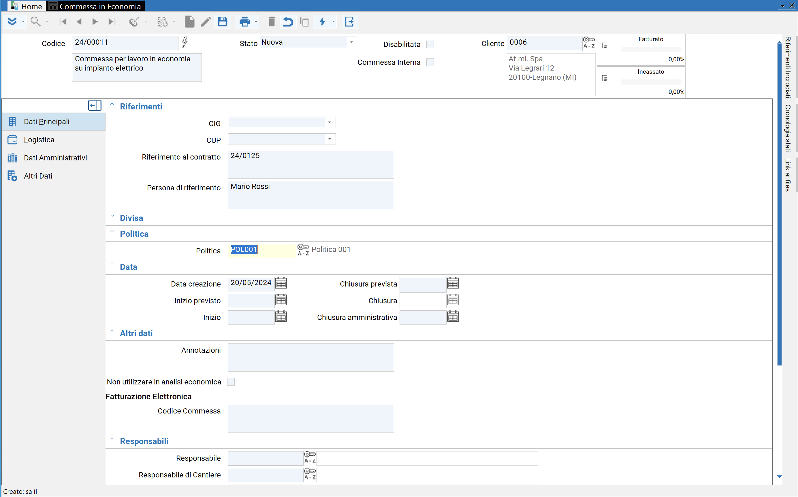Go to the next record
Screen dimensions: 798x497
95,22
